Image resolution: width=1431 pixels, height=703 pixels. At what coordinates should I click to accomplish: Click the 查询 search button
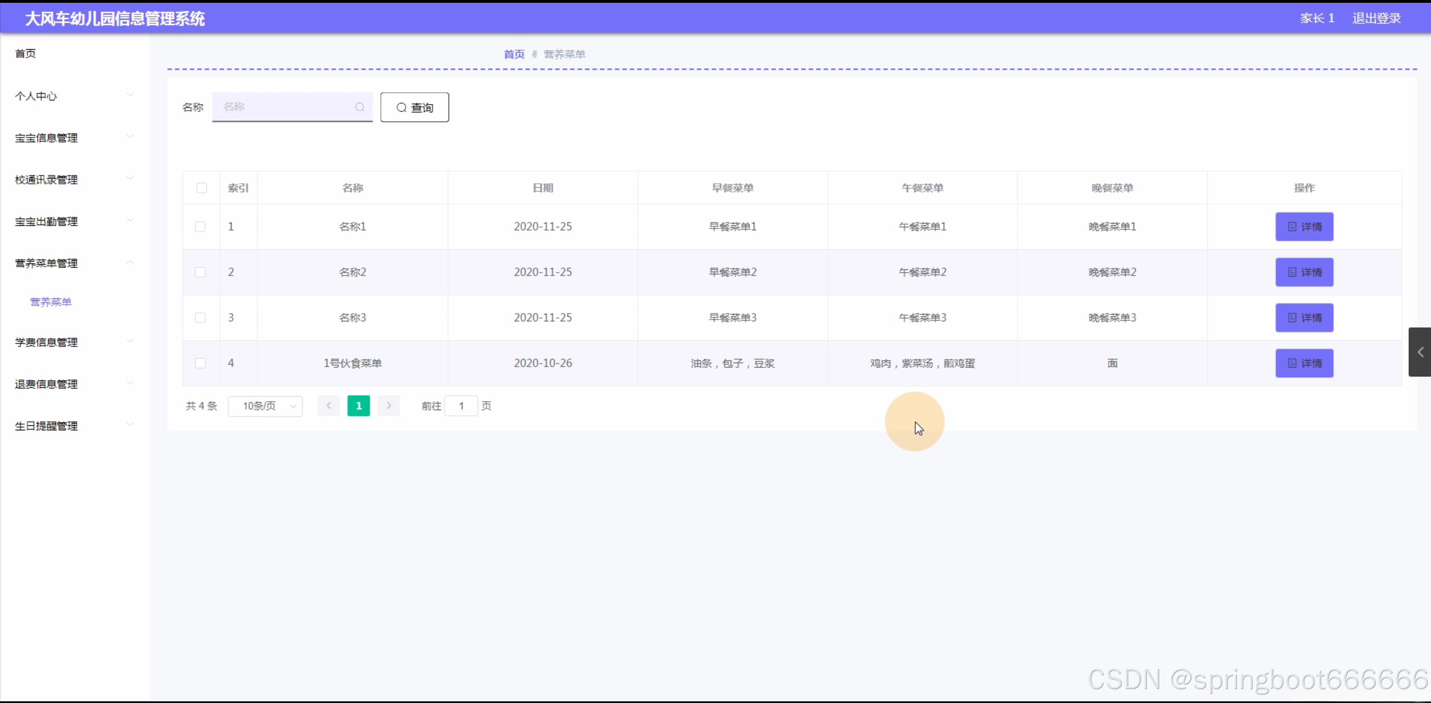pos(415,107)
